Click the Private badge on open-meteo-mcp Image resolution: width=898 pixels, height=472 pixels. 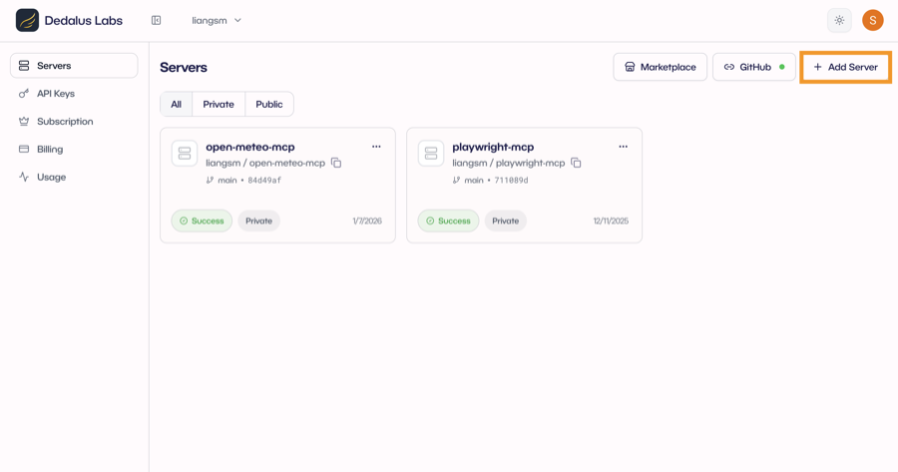point(258,221)
